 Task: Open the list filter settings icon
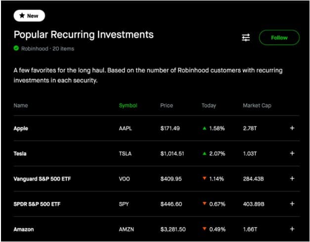pyautogui.click(x=246, y=38)
